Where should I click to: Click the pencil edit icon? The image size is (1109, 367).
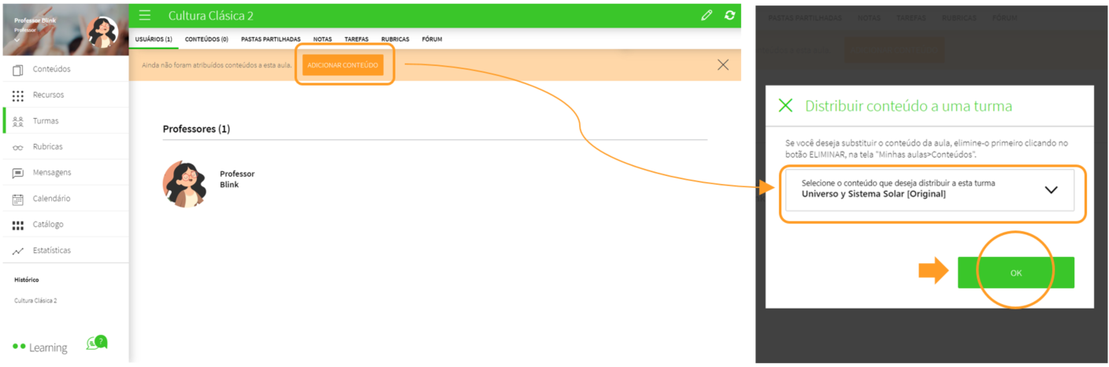pos(707,16)
